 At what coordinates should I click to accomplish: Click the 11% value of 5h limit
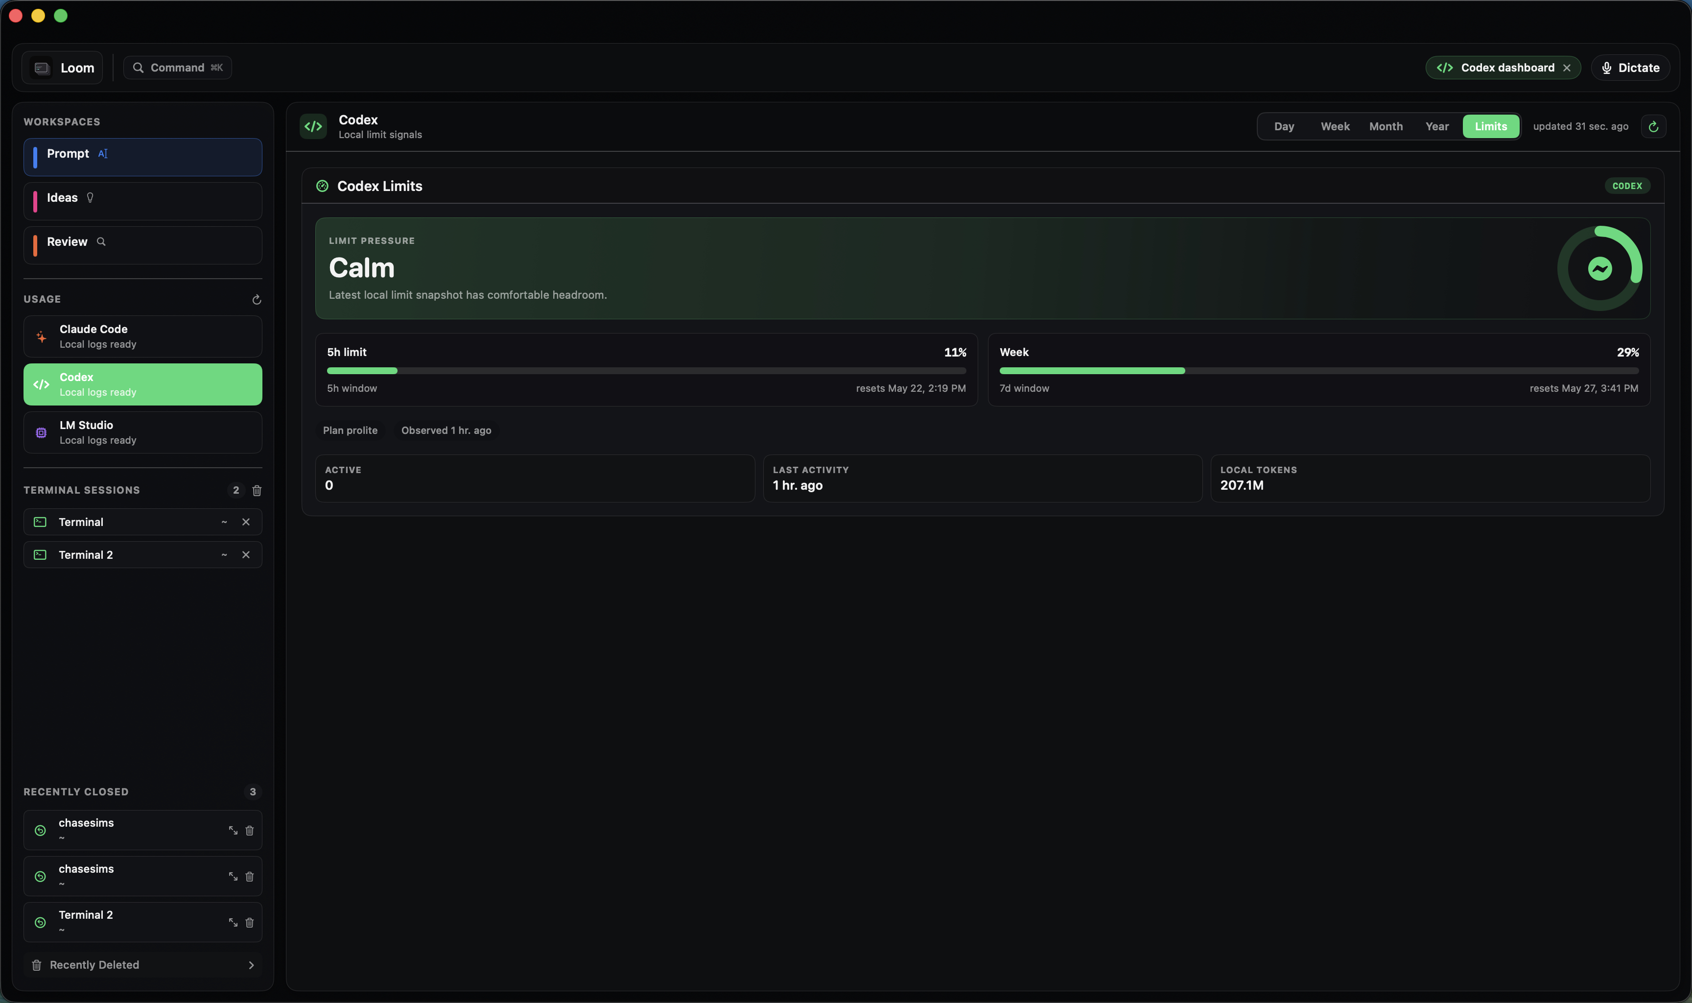955,352
